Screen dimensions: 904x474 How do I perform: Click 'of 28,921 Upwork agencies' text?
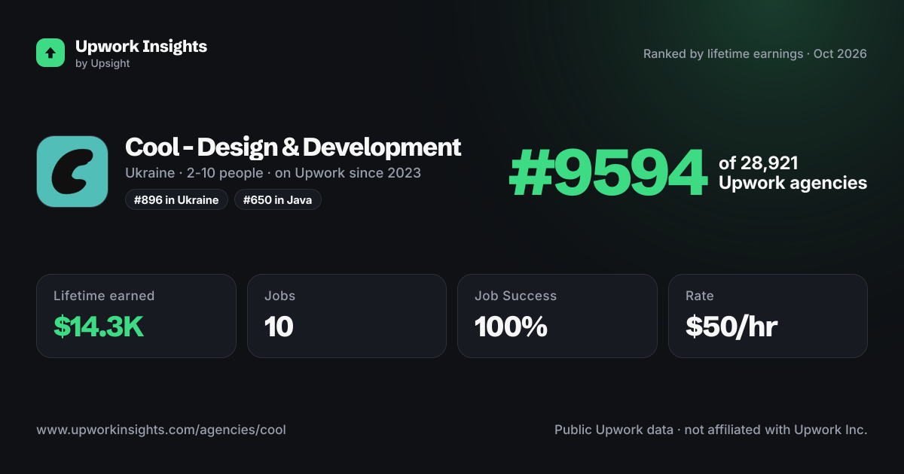(793, 173)
